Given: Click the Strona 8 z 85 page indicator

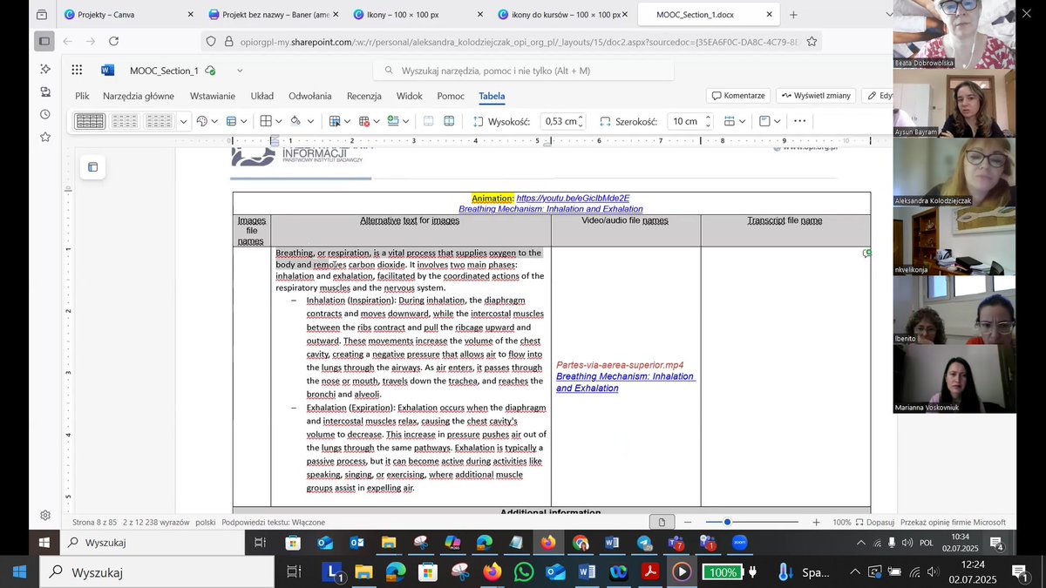Looking at the screenshot, I should point(94,523).
